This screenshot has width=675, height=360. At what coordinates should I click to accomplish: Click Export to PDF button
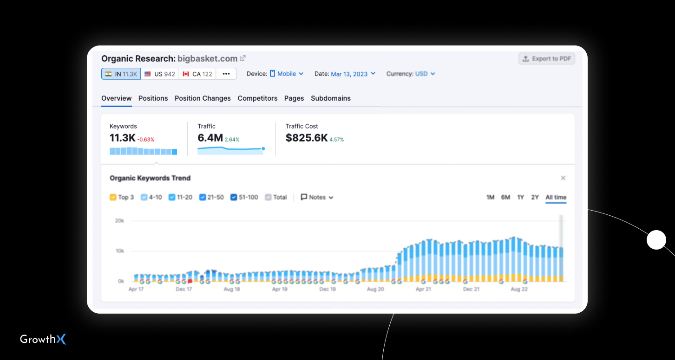pyautogui.click(x=546, y=58)
